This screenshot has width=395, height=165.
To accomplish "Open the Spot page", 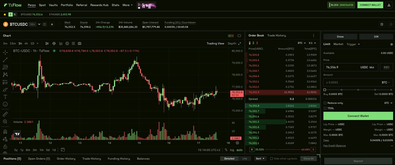I will point(42,5).
